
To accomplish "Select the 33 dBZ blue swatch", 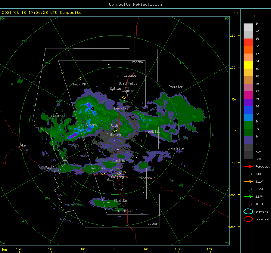I will (248, 118).
